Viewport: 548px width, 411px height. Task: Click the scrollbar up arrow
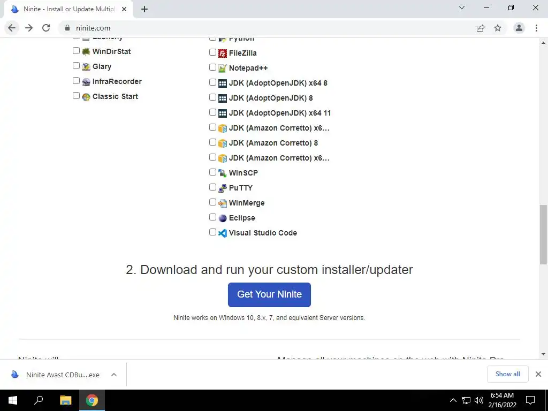543,43
